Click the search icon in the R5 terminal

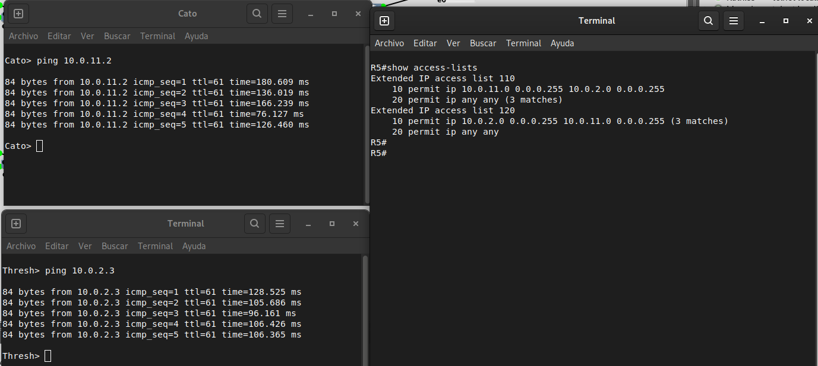[x=708, y=21]
